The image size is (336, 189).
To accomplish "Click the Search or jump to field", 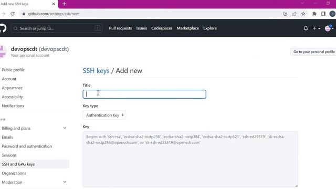I will pos(57,28).
